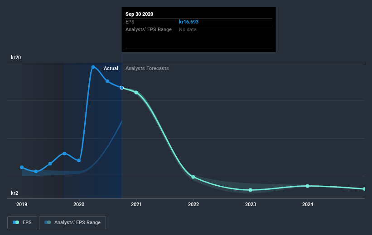This screenshot has height=235, width=372.
Task: Click the kr20 y-axis label
Action: click(16, 57)
